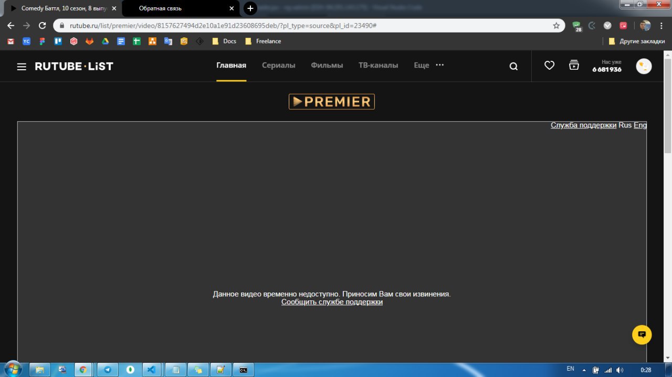Click the PREMIER logo banner
672x377 pixels.
(332, 102)
